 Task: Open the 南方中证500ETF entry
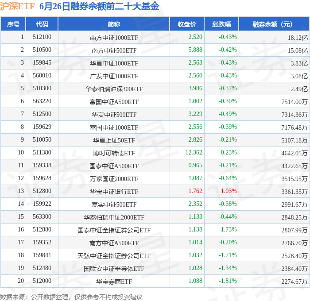(x=114, y=50)
